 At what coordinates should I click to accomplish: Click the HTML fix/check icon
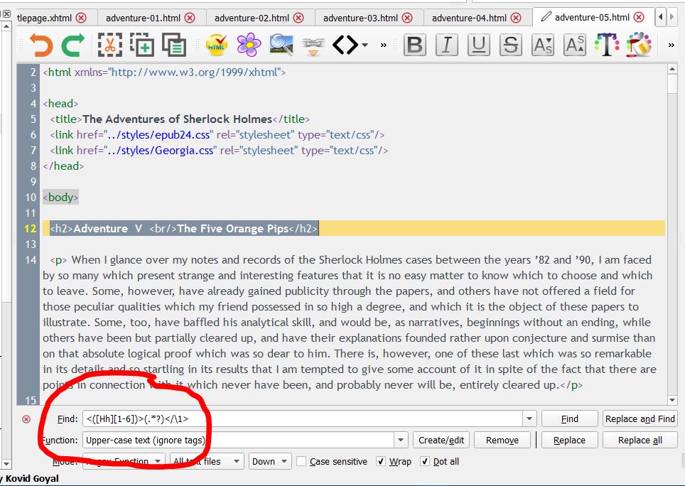tap(217, 45)
